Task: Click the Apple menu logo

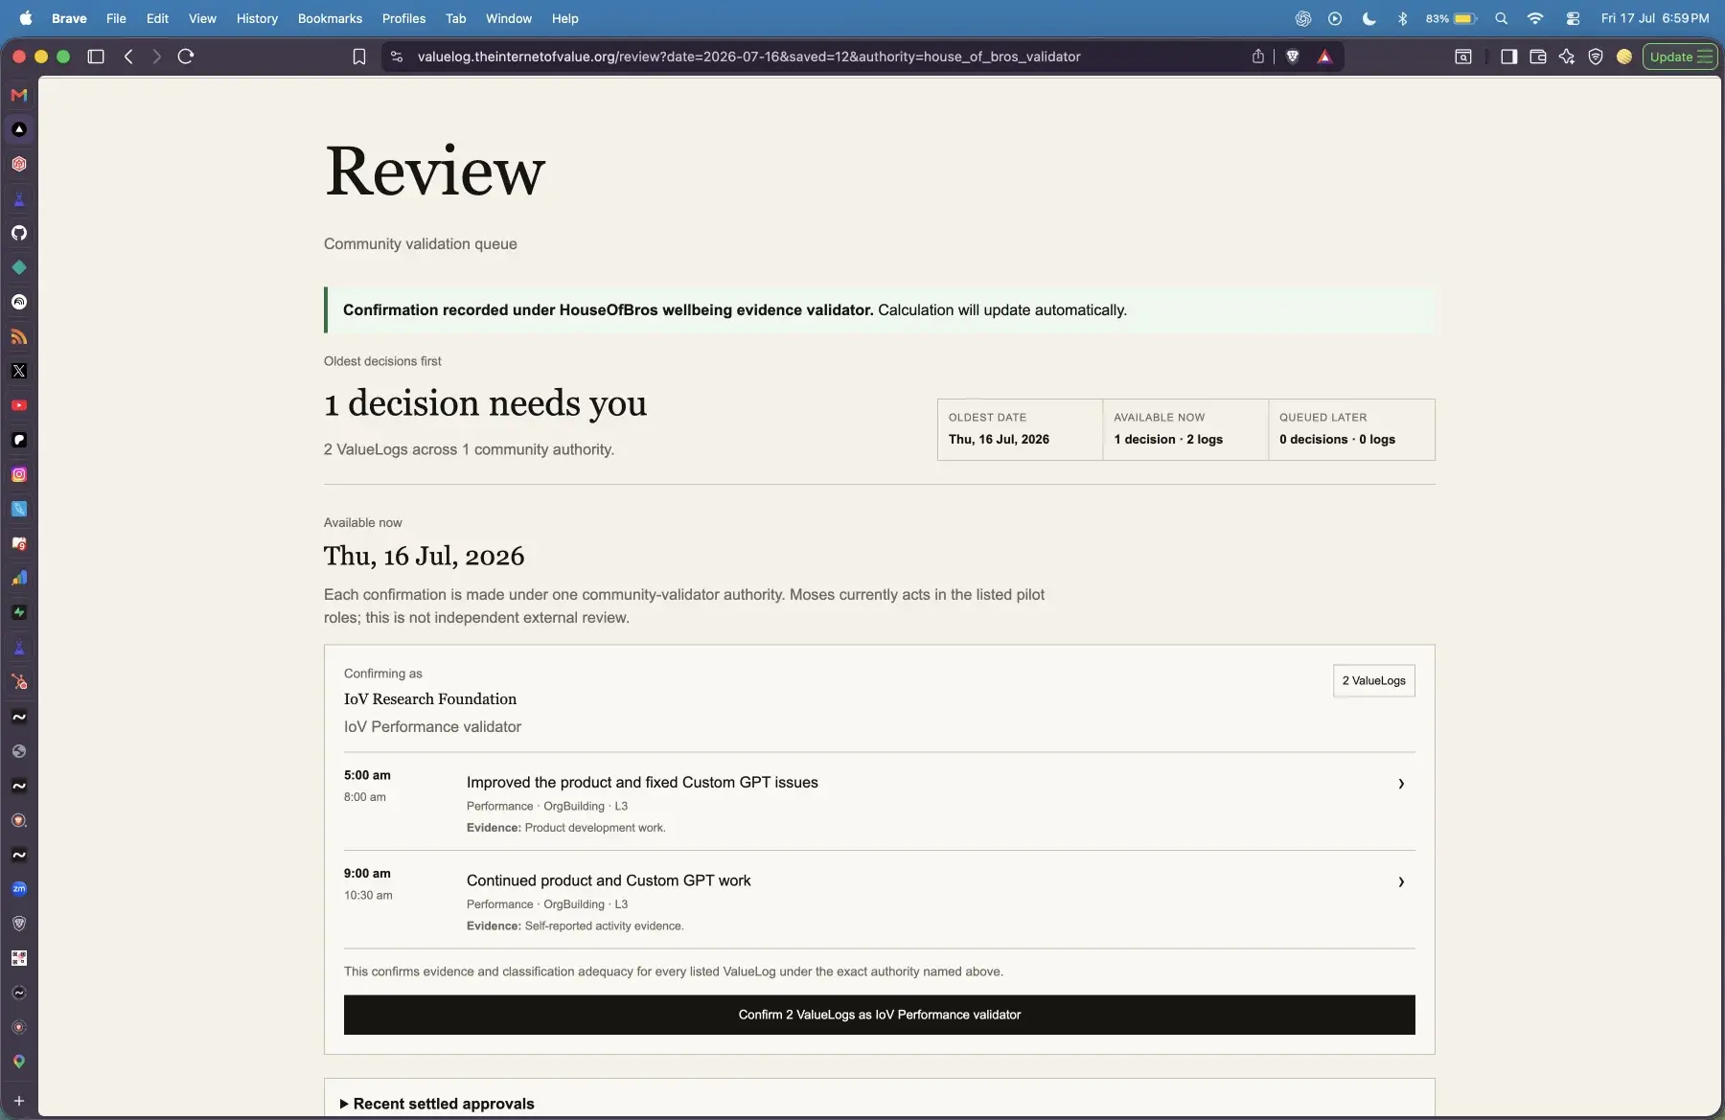Action: click(x=25, y=18)
